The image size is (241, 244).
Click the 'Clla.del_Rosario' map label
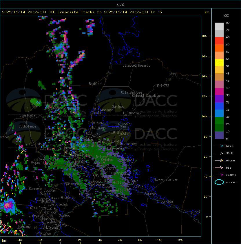tap(136, 65)
